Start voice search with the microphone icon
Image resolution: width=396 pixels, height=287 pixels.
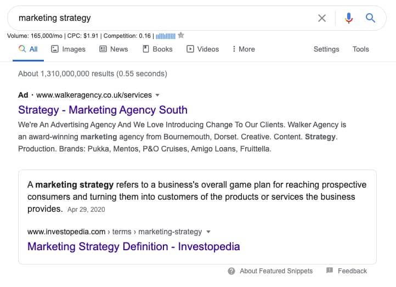coord(349,18)
